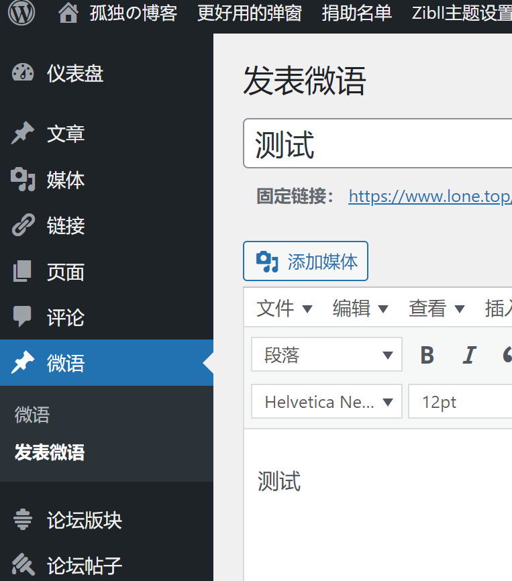The height and width of the screenshot is (581, 512).
Task: Click the pushpin icon for 文章
Action: pos(23,133)
